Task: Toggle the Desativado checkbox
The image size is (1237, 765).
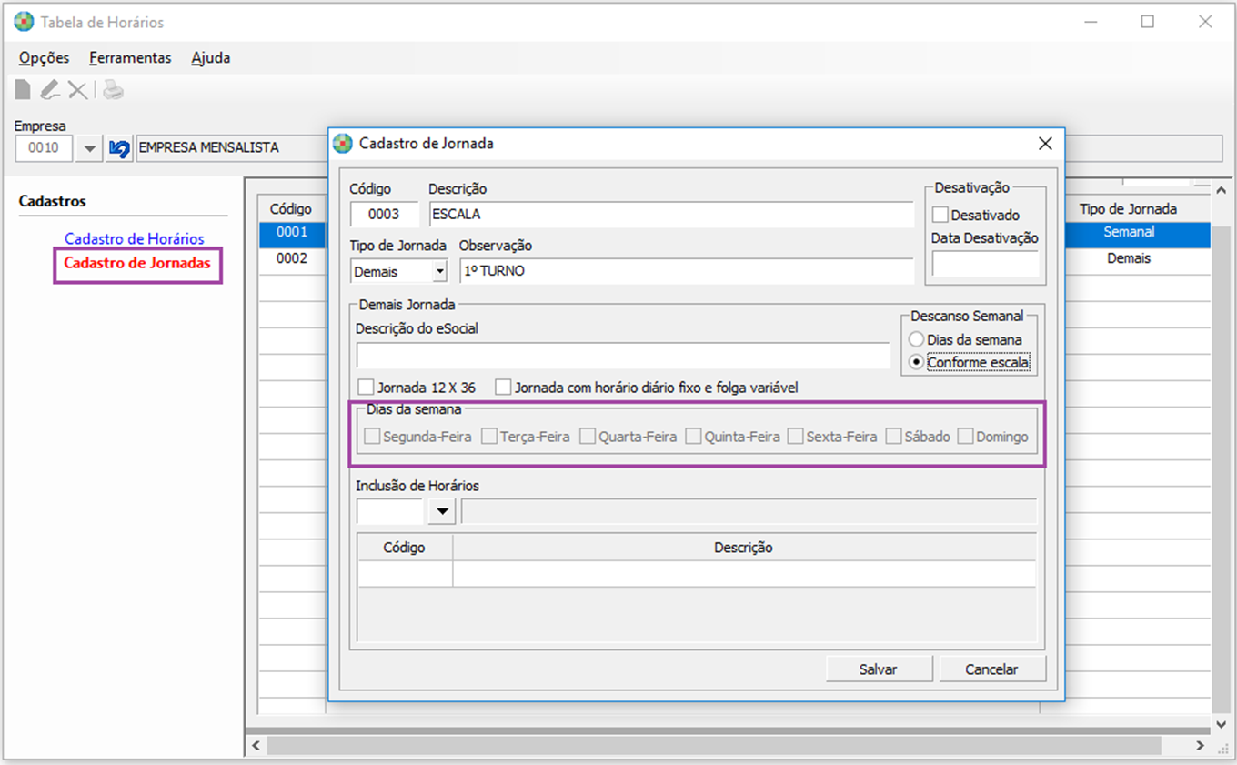Action: [x=940, y=216]
